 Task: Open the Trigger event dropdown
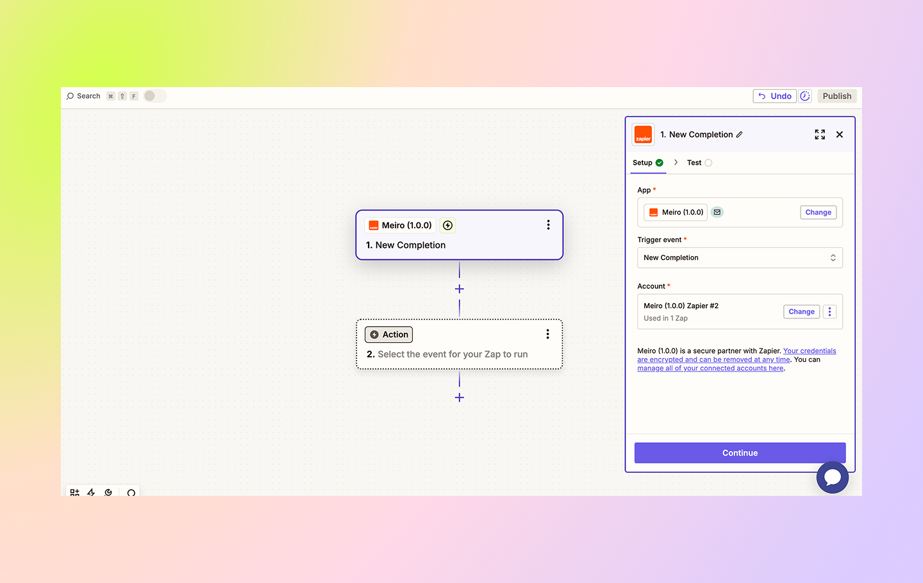[740, 258]
